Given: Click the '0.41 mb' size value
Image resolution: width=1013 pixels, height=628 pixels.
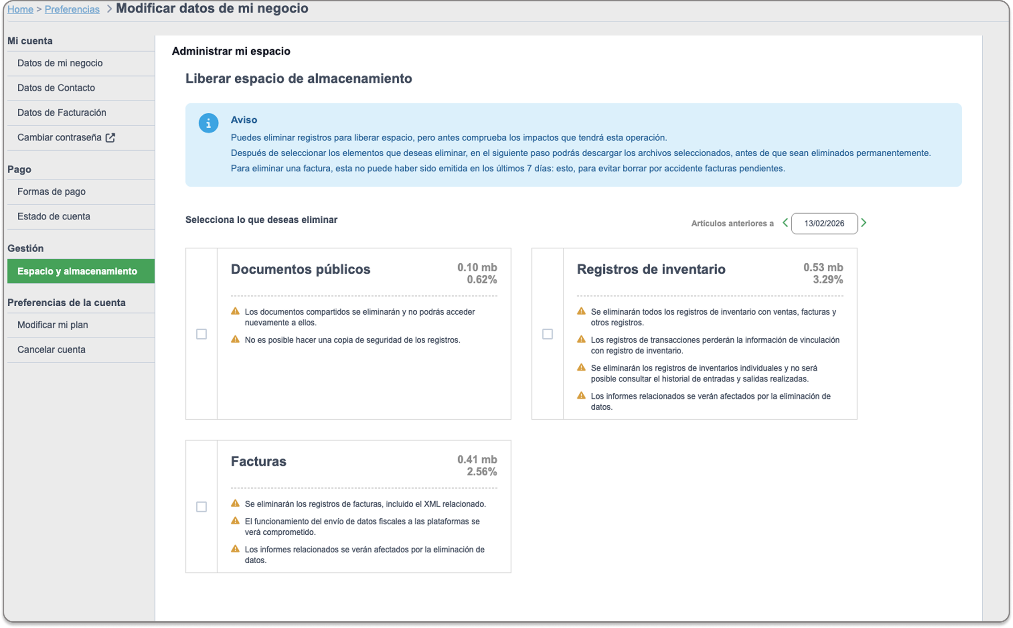Looking at the screenshot, I should [477, 459].
